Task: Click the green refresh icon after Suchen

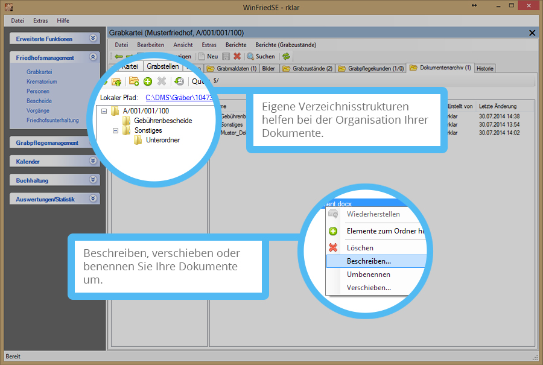Action: (x=286, y=56)
